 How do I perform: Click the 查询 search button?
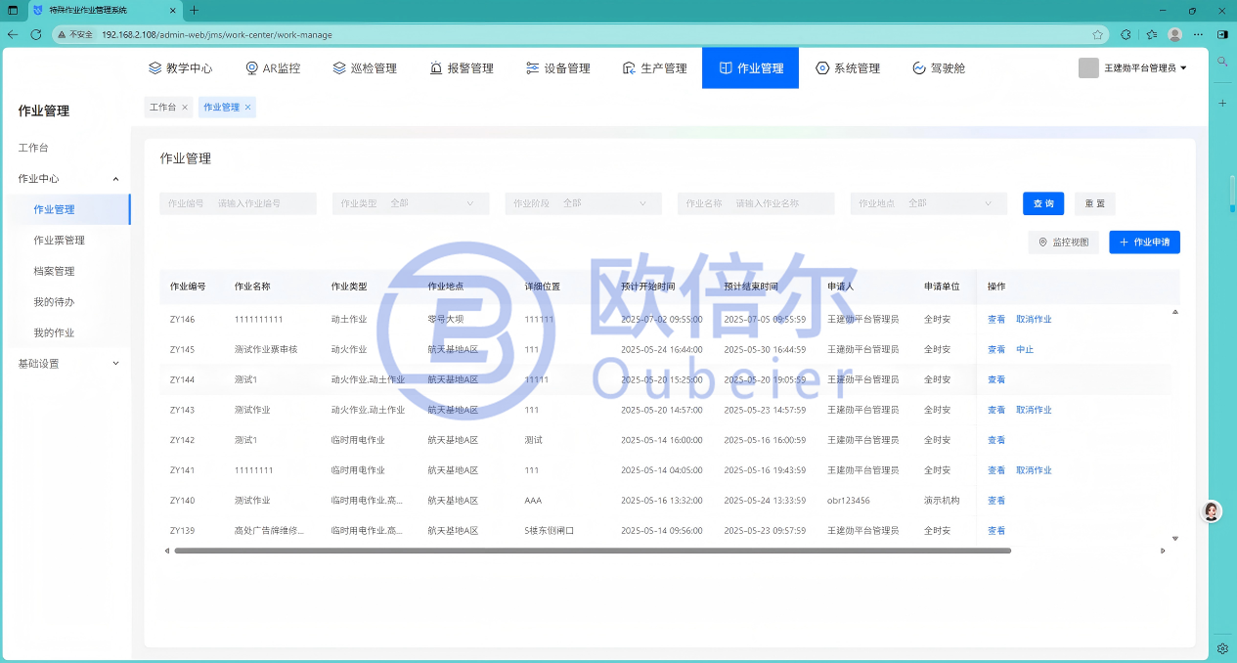click(1043, 203)
